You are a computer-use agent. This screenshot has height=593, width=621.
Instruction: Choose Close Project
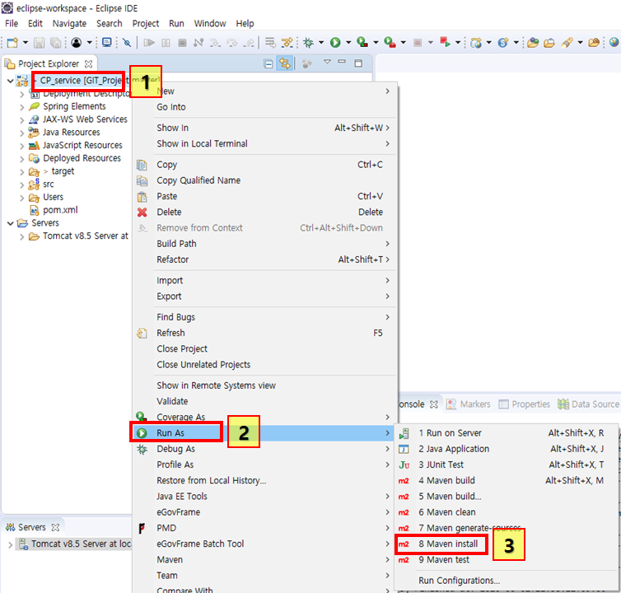pos(264,348)
